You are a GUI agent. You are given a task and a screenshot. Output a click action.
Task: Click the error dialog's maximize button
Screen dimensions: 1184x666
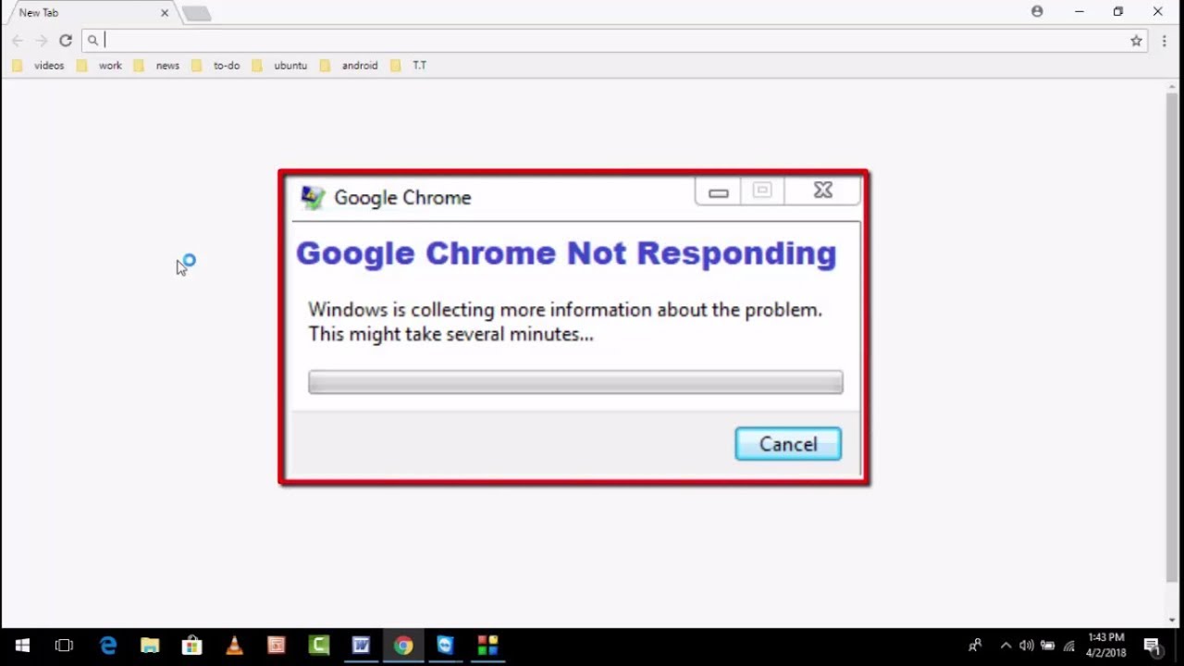point(762,191)
